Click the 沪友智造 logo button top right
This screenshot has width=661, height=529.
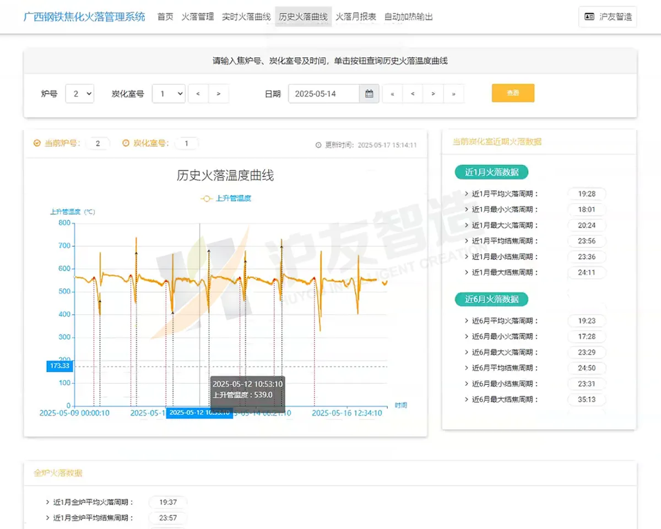pyautogui.click(x=608, y=17)
